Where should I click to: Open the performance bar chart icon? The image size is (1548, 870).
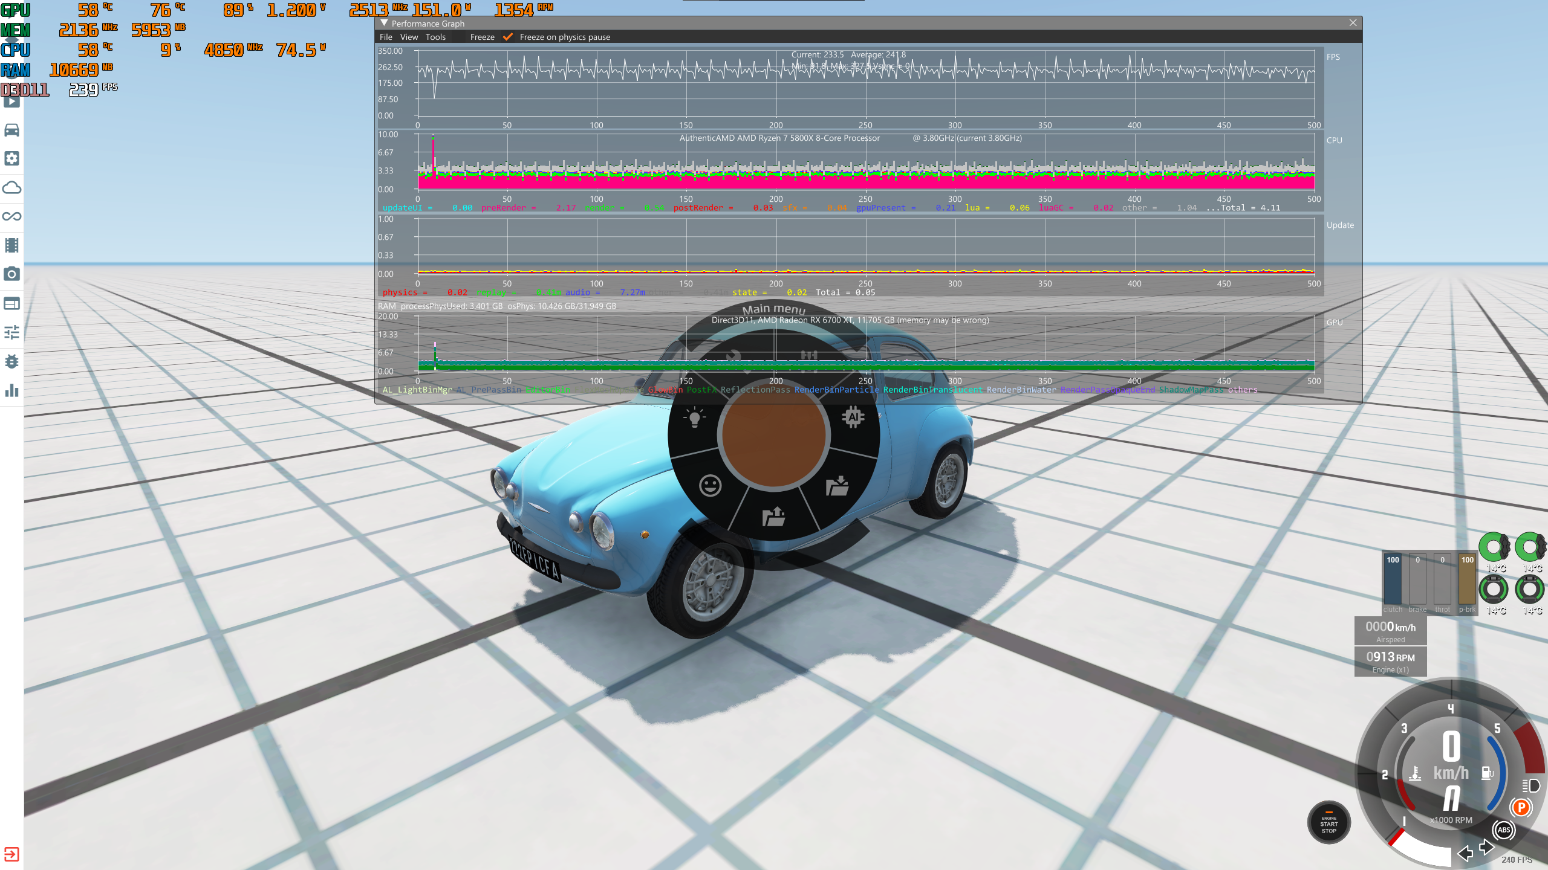tap(11, 390)
